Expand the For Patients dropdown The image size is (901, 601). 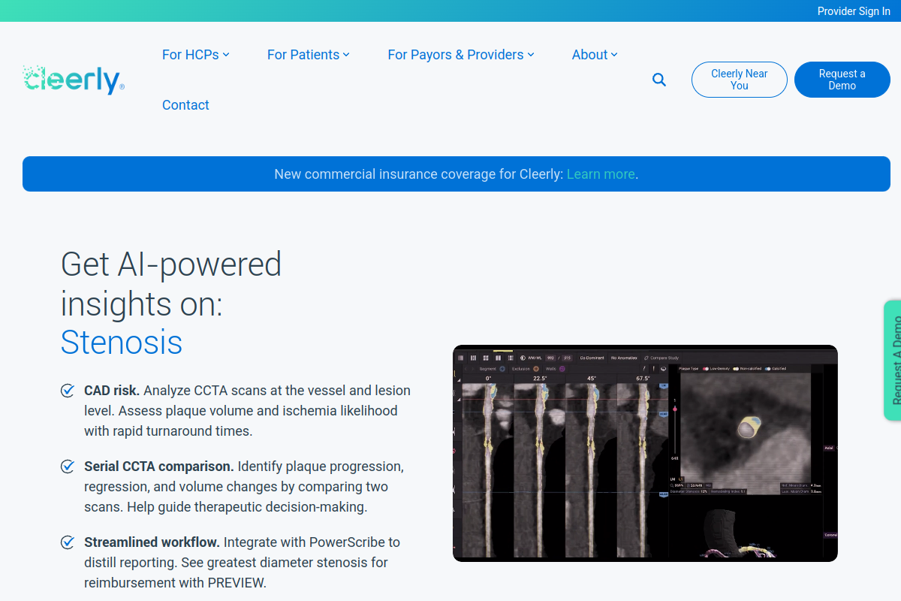[x=309, y=55]
